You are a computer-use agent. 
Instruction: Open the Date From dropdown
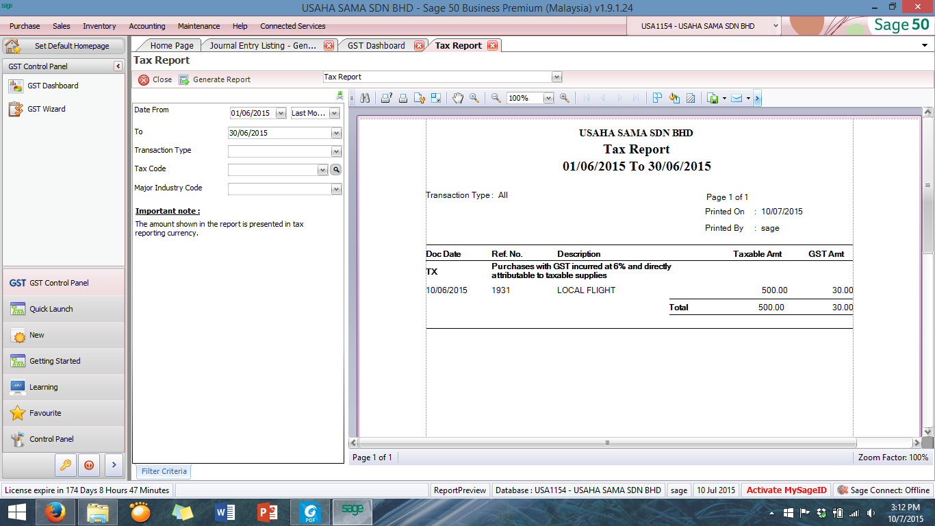coord(281,113)
